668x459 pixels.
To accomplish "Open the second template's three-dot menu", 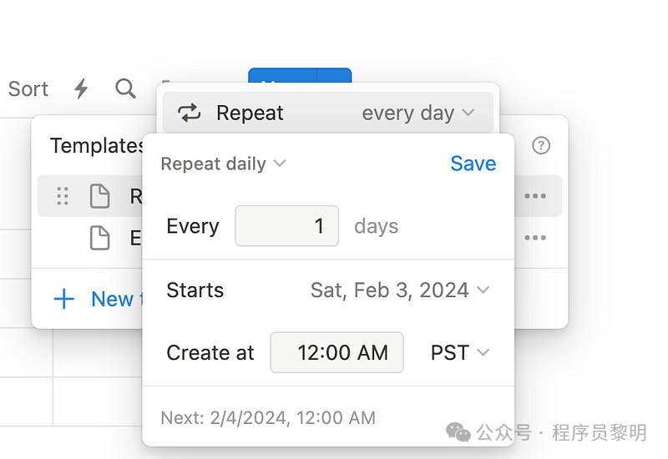I will [535, 238].
